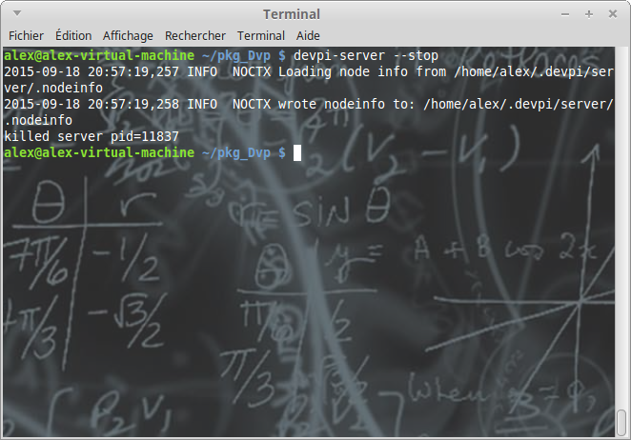Click the block cursor at the prompt
The height and width of the screenshot is (440, 631).
click(297, 152)
